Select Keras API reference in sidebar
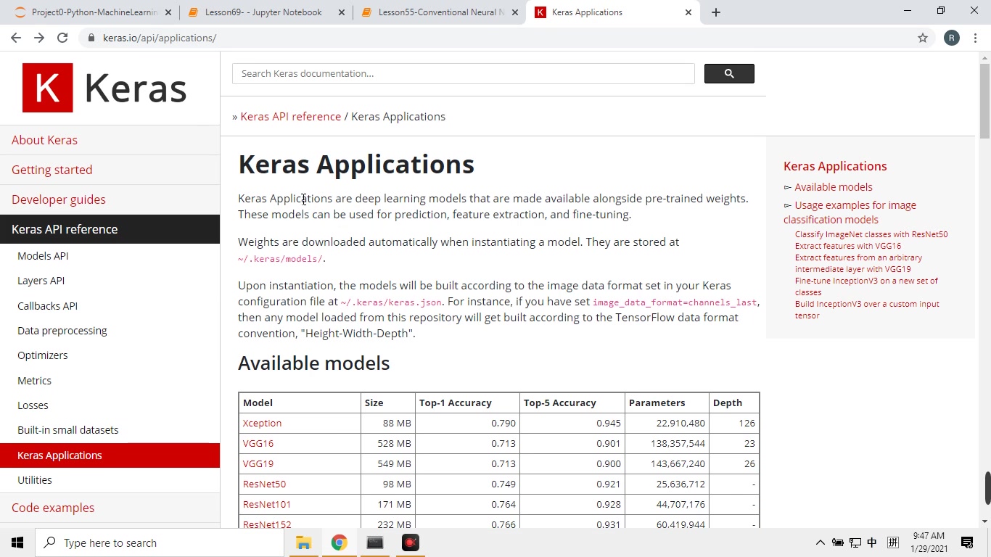Viewport: 991px width, 557px height. (110, 229)
